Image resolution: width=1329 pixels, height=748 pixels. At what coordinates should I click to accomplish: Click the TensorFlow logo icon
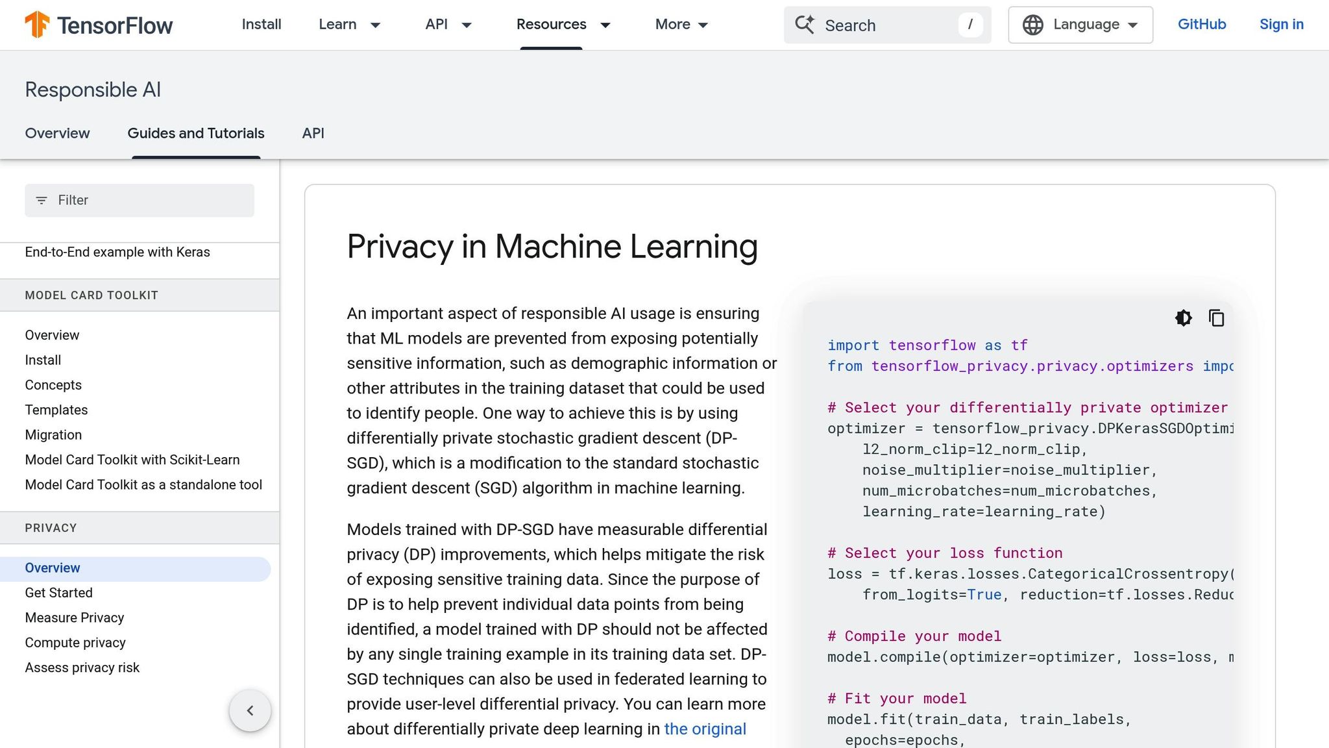tap(37, 25)
